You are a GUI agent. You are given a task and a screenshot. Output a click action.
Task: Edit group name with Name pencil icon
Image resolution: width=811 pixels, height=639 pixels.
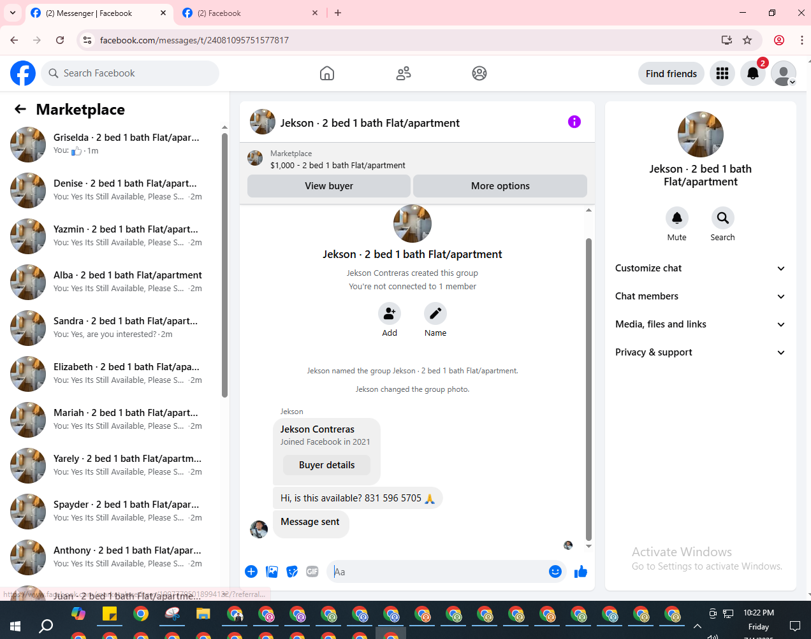click(435, 313)
